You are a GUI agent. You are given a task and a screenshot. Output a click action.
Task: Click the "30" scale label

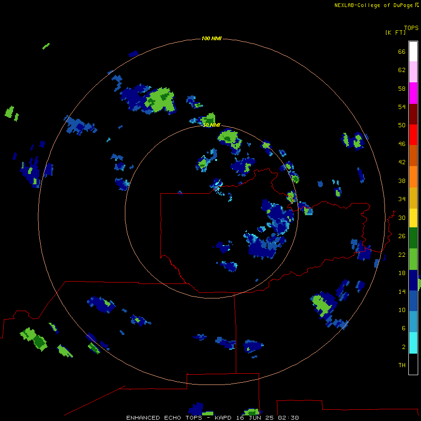pyautogui.click(x=402, y=218)
